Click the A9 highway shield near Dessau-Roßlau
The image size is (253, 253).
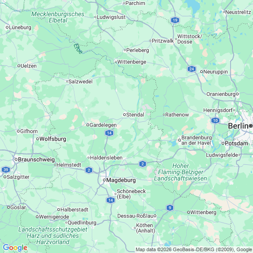(170, 208)
